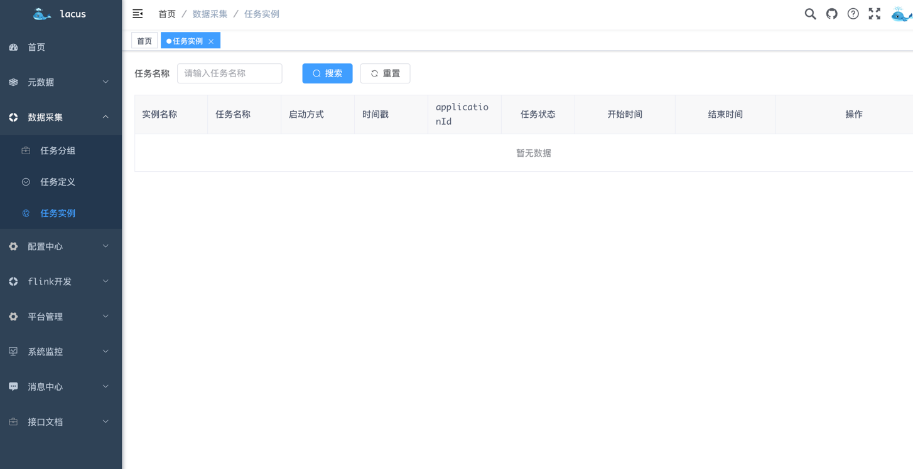Click the 任务实例 submenu icon
This screenshot has width=913, height=469.
[x=26, y=213]
